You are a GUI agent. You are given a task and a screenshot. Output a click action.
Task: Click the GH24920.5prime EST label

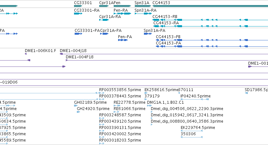[93, 109]
